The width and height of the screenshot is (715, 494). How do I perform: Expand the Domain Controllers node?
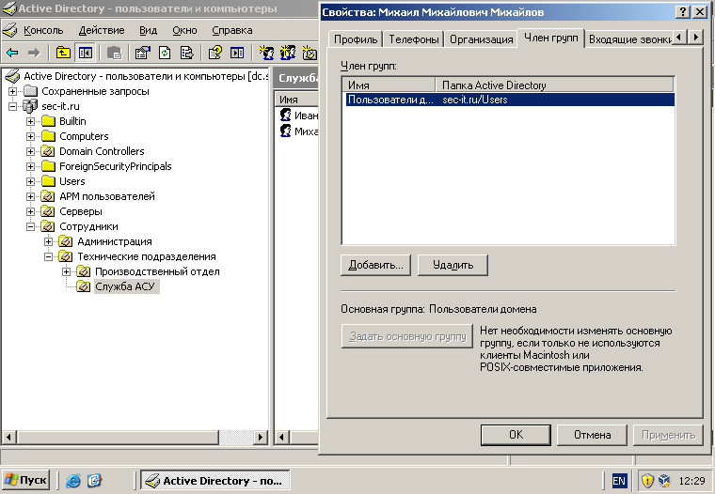(x=30, y=151)
